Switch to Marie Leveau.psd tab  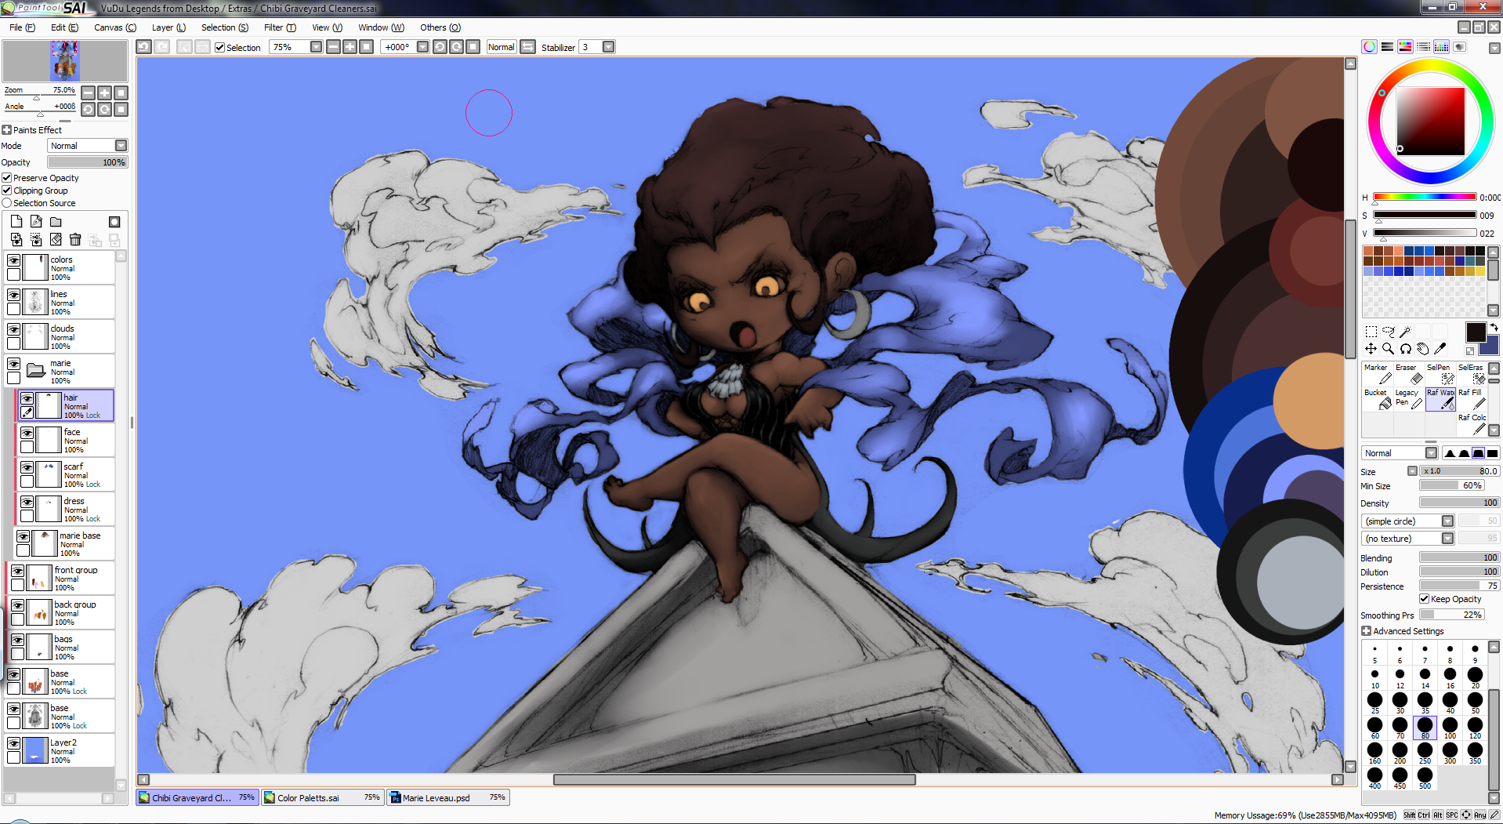click(x=448, y=797)
